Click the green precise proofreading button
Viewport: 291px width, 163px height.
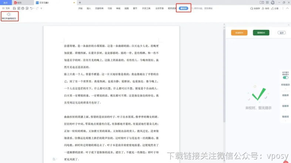pyautogui.click(x=261, y=32)
